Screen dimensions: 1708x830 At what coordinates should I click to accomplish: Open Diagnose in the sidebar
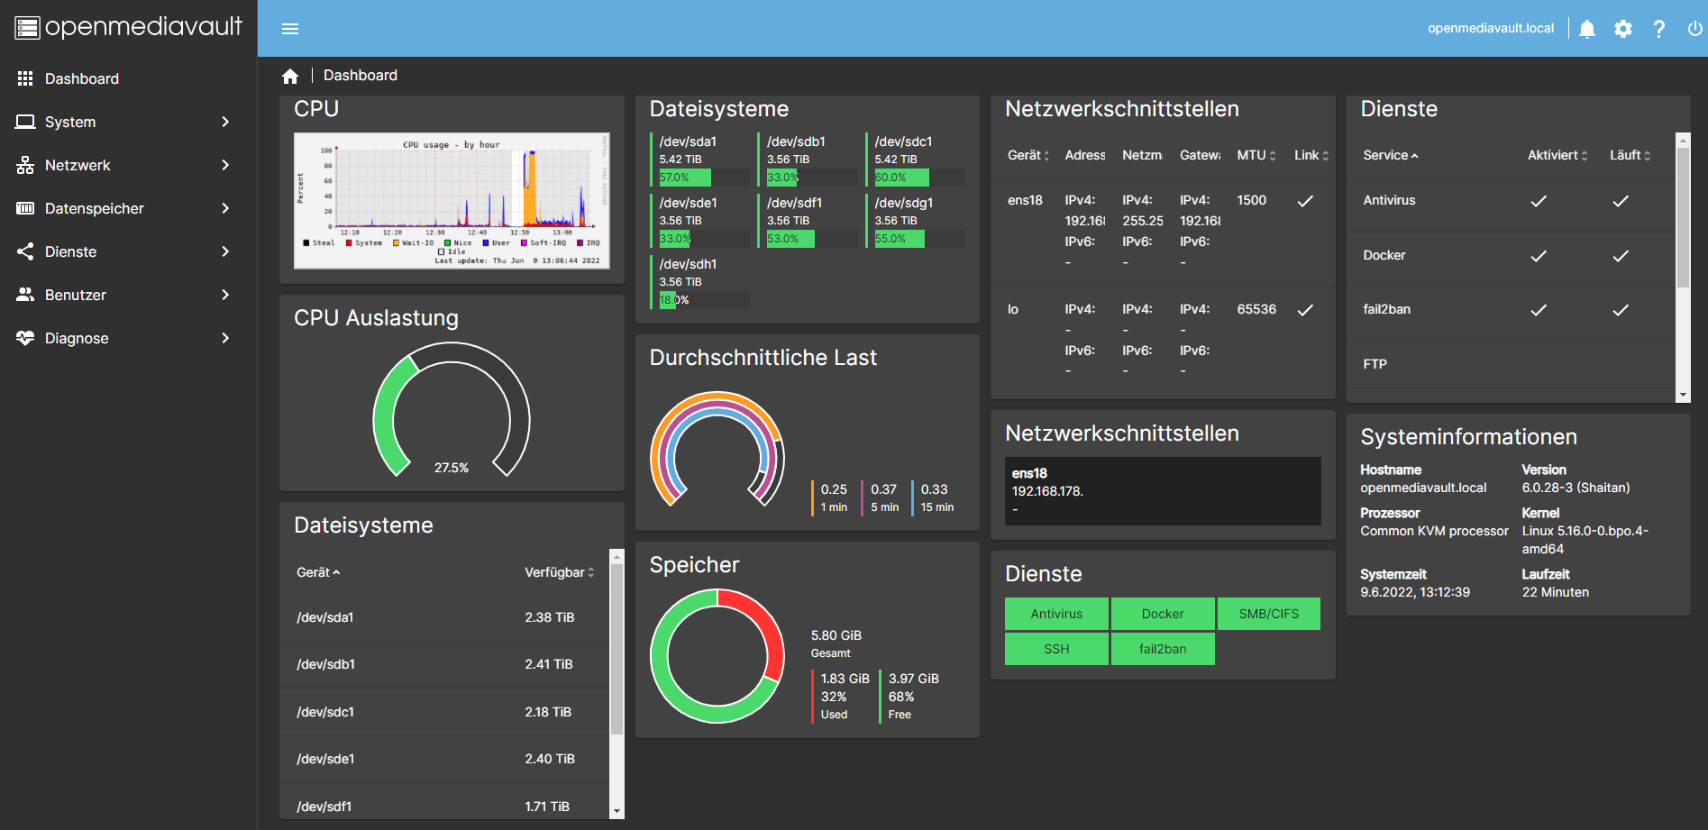pos(129,338)
